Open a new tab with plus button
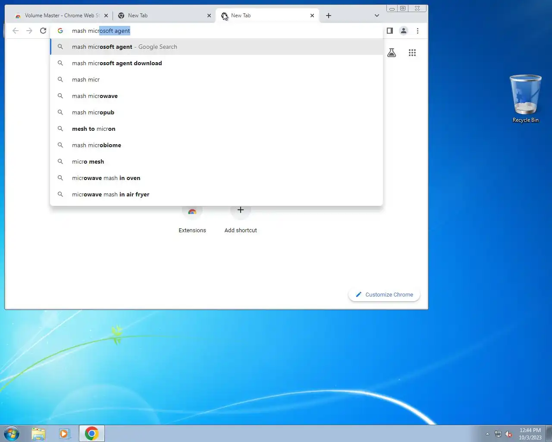 pyautogui.click(x=329, y=16)
